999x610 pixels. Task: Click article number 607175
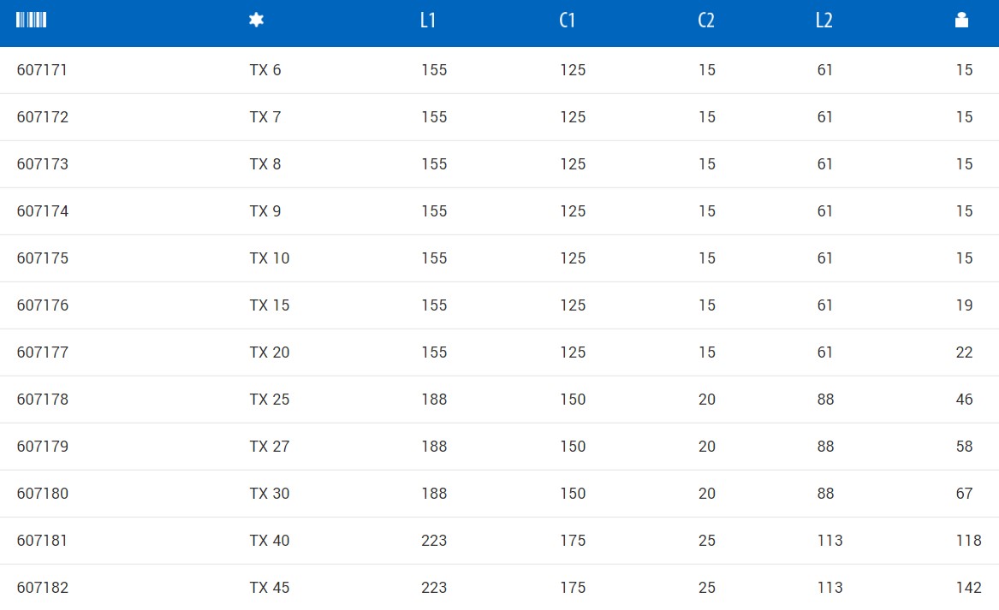[x=42, y=258]
